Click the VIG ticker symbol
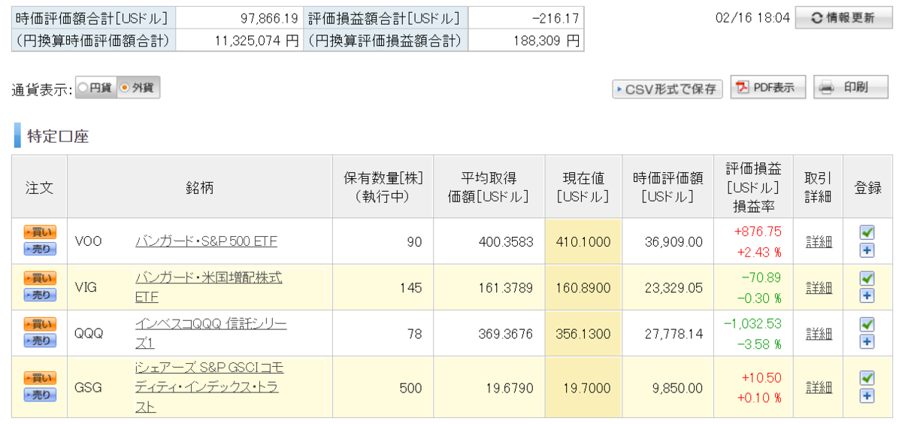 coord(86,287)
